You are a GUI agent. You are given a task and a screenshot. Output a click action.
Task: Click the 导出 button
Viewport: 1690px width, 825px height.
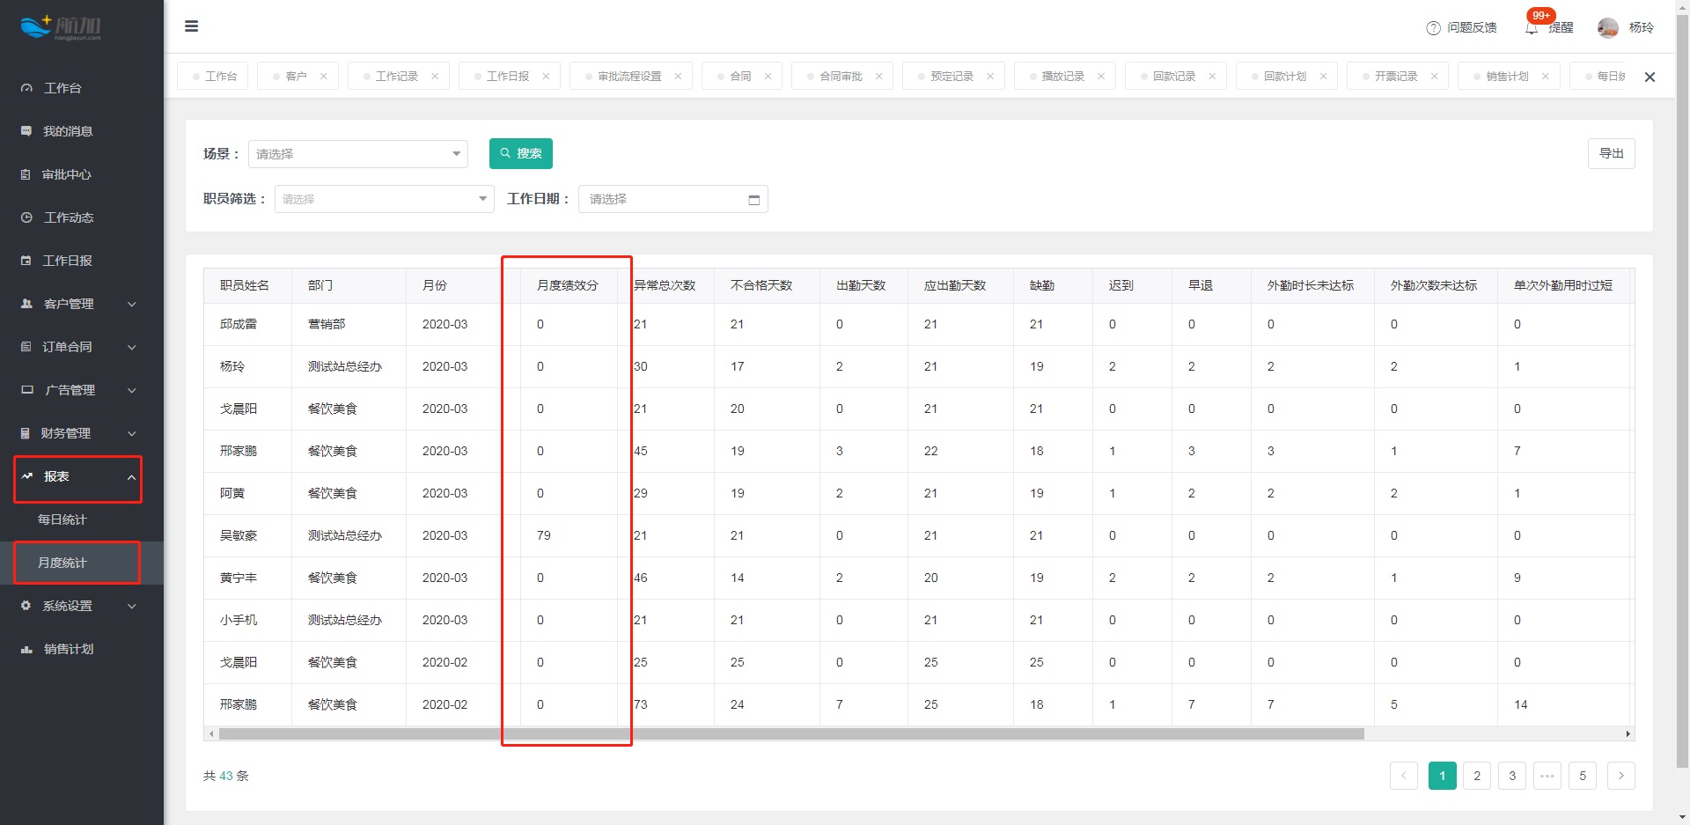(1612, 153)
